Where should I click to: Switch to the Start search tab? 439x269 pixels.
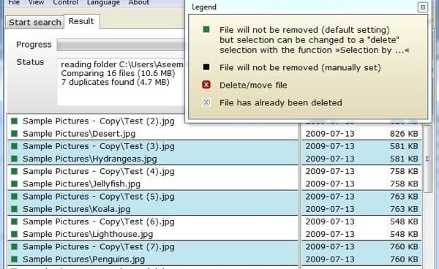click(x=34, y=22)
